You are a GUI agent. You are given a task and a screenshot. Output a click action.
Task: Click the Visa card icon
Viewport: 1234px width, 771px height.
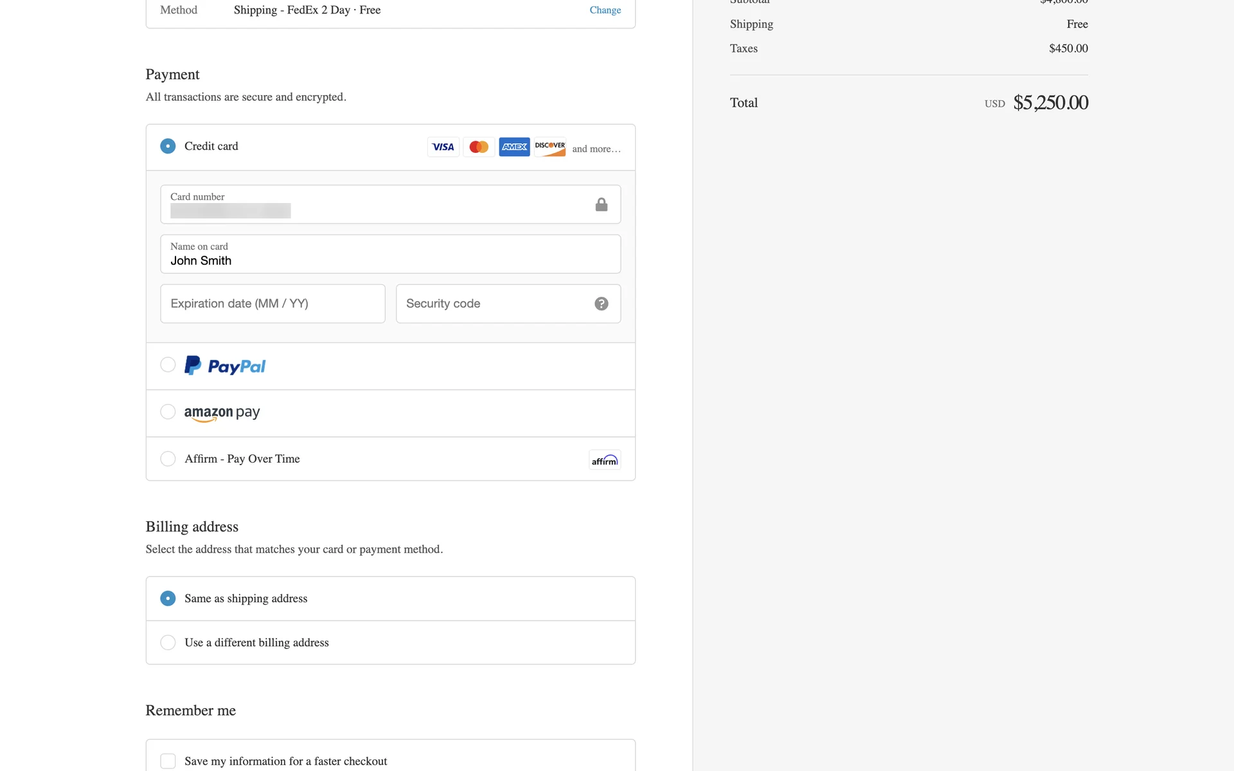[443, 147]
